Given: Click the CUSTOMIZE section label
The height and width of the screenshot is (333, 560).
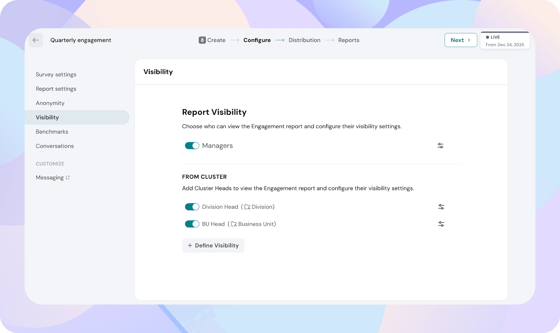Looking at the screenshot, I should click(x=50, y=164).
